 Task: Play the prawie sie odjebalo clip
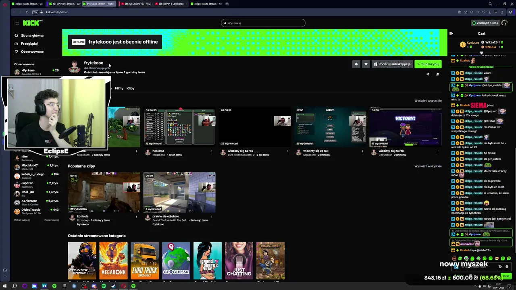coord(179,192)
